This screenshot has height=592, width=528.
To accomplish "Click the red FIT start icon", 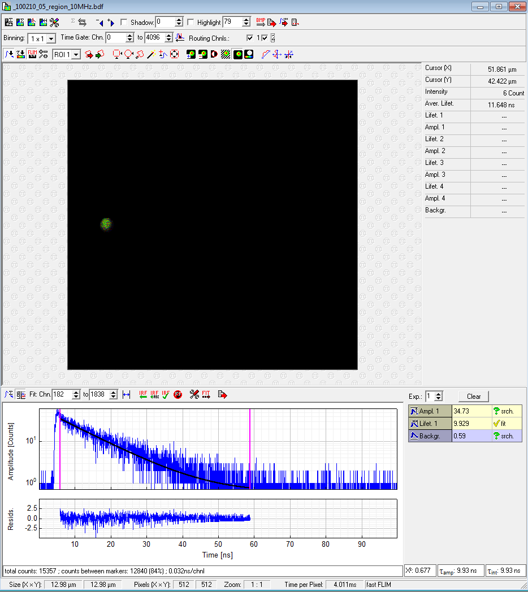I will (206, 394).
